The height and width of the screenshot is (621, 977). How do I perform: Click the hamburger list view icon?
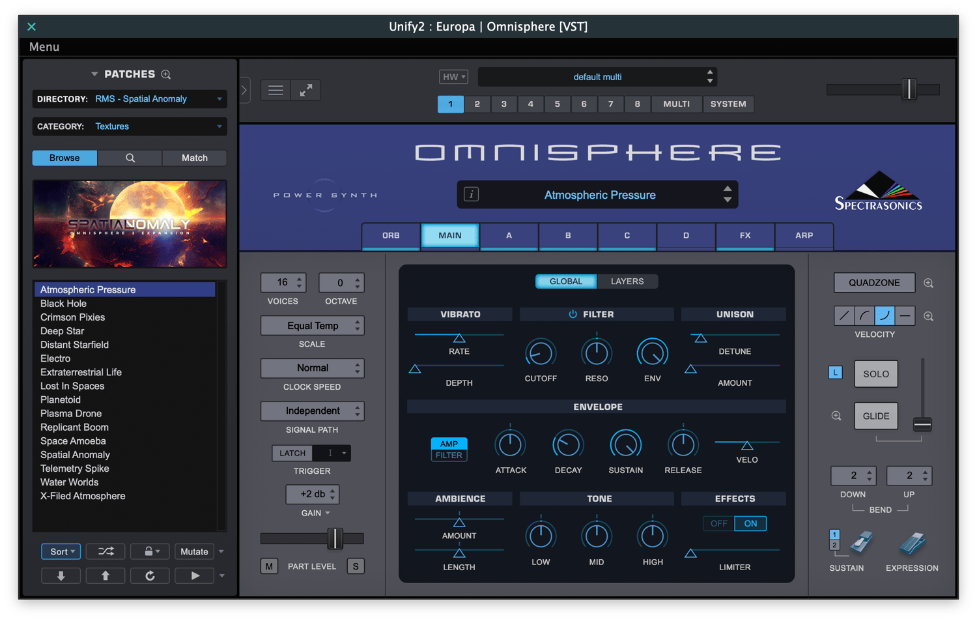point(276,90)
